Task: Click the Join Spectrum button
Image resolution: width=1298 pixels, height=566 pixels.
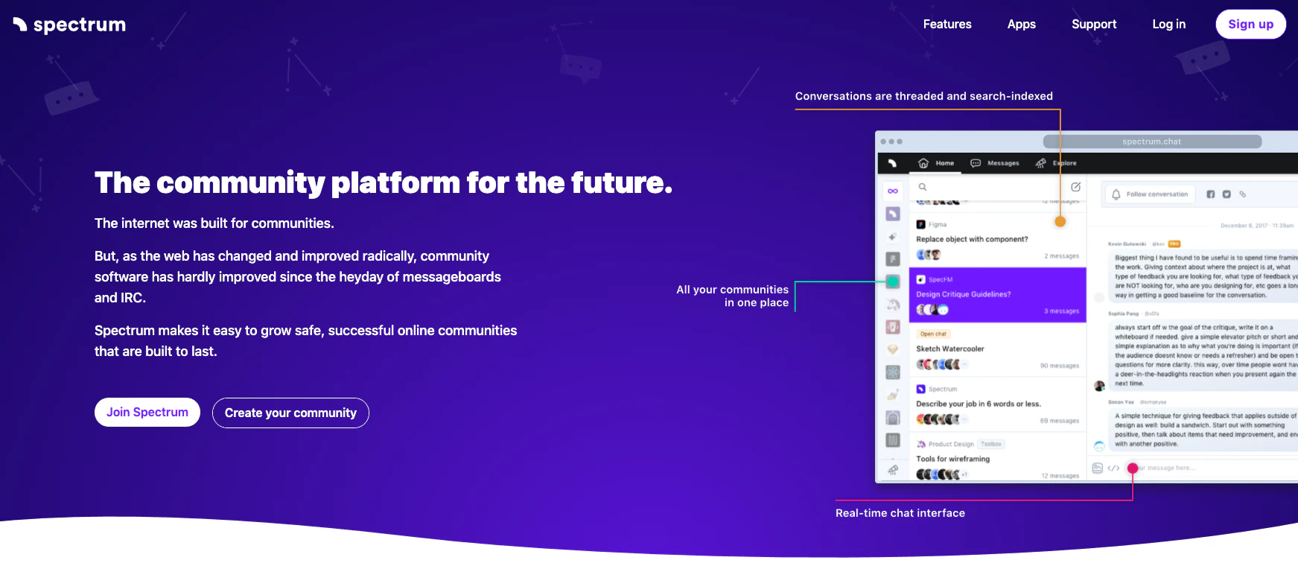Action: 147,412
